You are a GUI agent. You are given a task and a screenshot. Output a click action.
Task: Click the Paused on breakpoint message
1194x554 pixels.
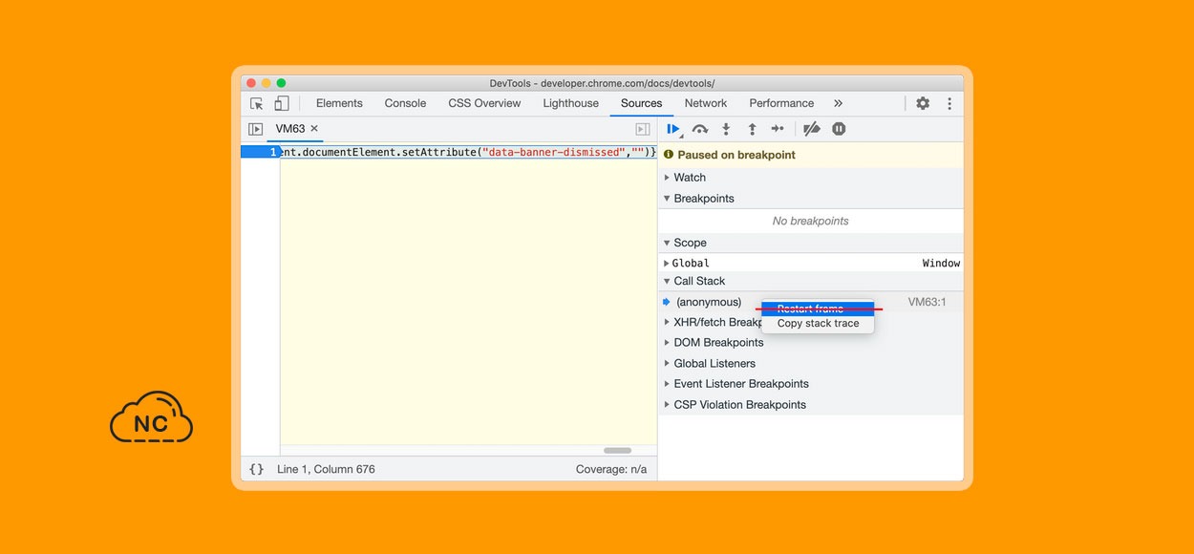pos(736,155)
